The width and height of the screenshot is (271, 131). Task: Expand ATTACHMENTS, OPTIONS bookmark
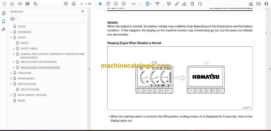point(11,95)
